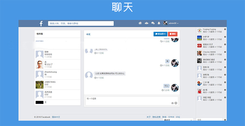
Task: Click the camera icon in message box
Action: click(x=172, y=103)
